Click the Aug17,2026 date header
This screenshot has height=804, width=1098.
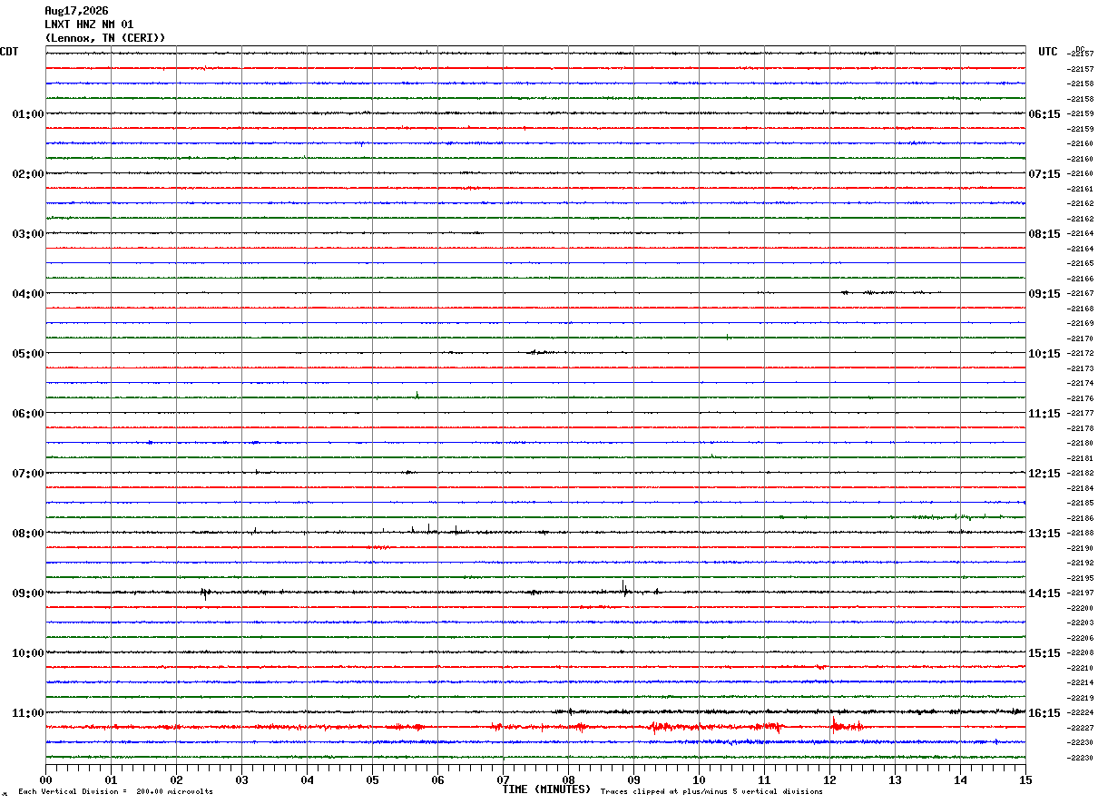point(76,11)
